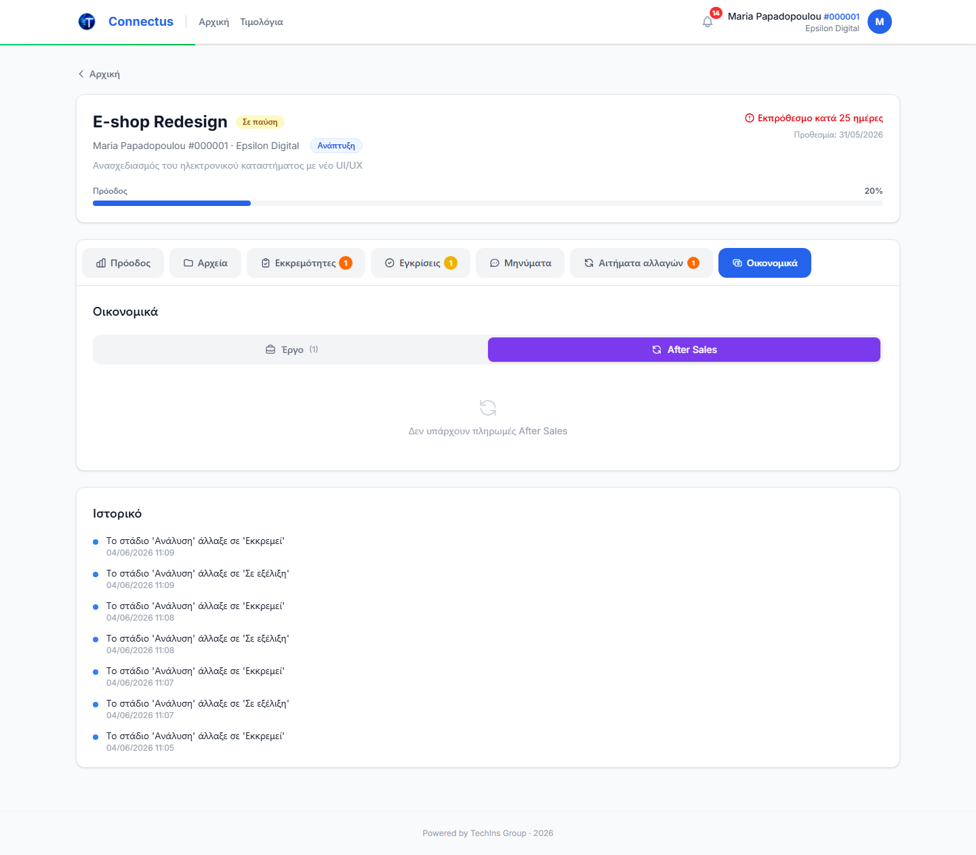Open the Πρόοδος tab
976x855 pixels.
pyautogui.click(x=123, y=263)
